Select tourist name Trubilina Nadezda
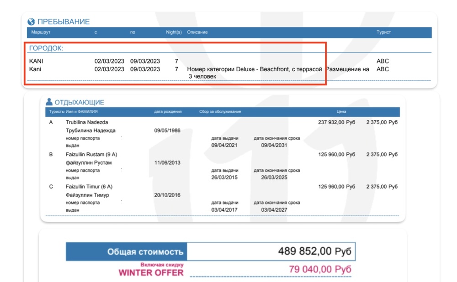The height and width of the screenshot is (282, 457). click(87, 122)
